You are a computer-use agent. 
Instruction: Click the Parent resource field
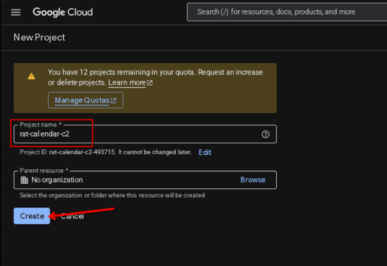pyautogui.click(x=145, y=180)
